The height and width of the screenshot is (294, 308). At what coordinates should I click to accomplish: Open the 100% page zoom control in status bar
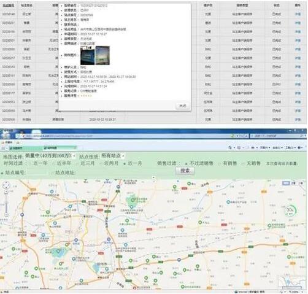pyautogui.click(x=295, y=292)
